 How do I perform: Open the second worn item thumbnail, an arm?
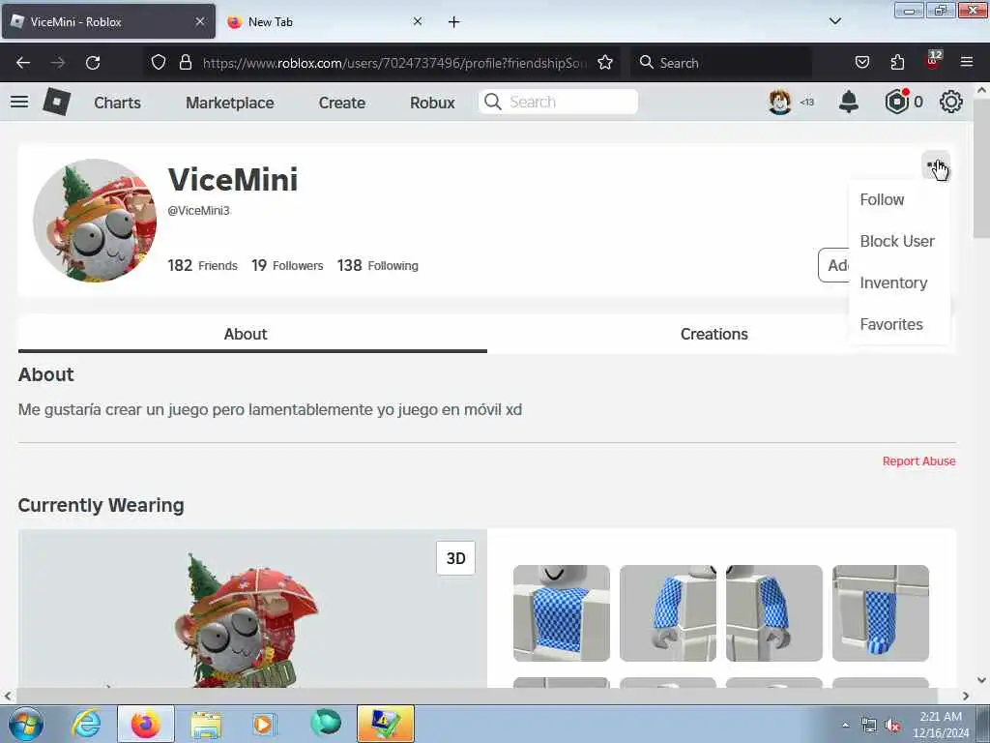coord(668,613)
